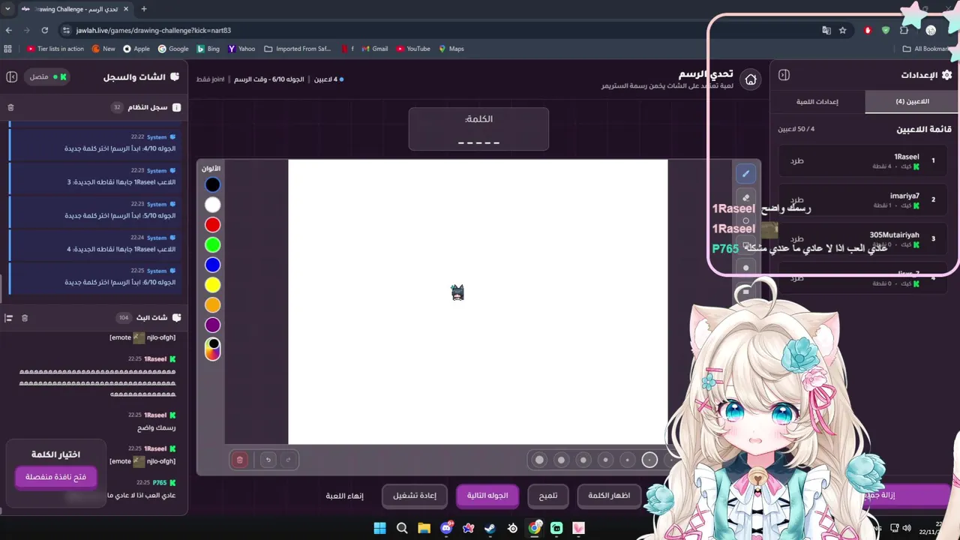Open the translate page icon
The image size is (960, 540).
point(826,30)
